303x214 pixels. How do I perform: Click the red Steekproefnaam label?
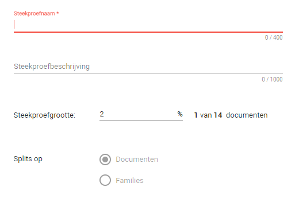[x=34, y=14]
